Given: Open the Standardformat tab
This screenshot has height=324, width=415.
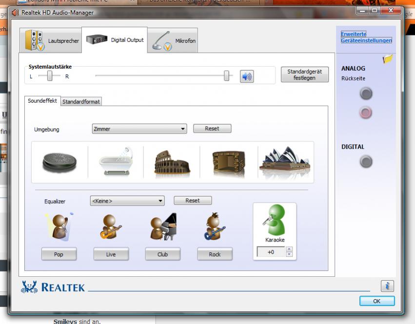Looking at the screenshot, I should (x=81, y=101).
